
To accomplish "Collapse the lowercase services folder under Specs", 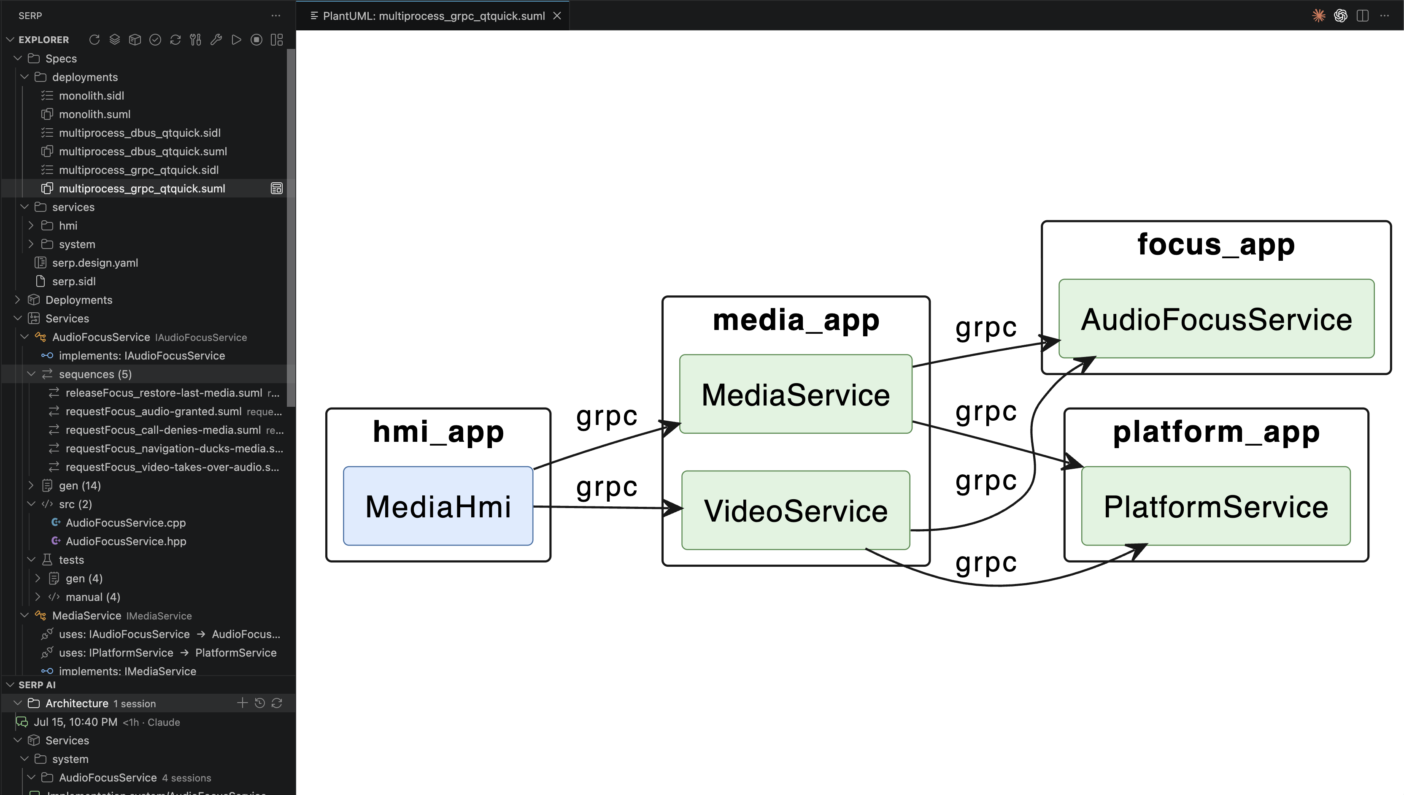I will point(24,207).
